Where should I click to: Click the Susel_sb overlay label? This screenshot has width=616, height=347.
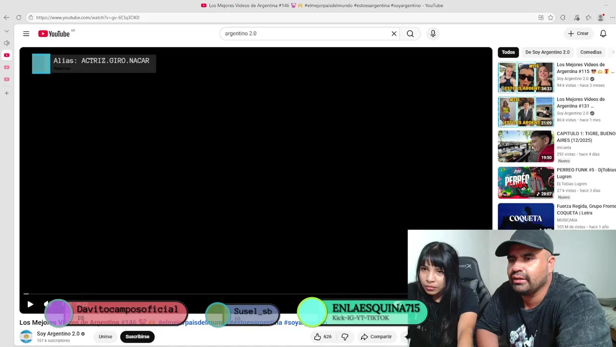[x=253, y=311]
